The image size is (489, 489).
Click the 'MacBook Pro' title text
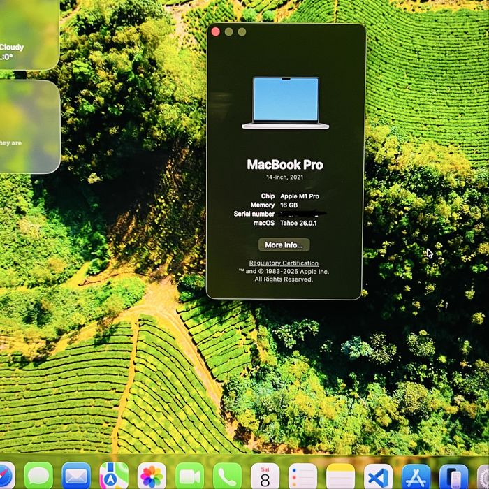click(285, 165)
